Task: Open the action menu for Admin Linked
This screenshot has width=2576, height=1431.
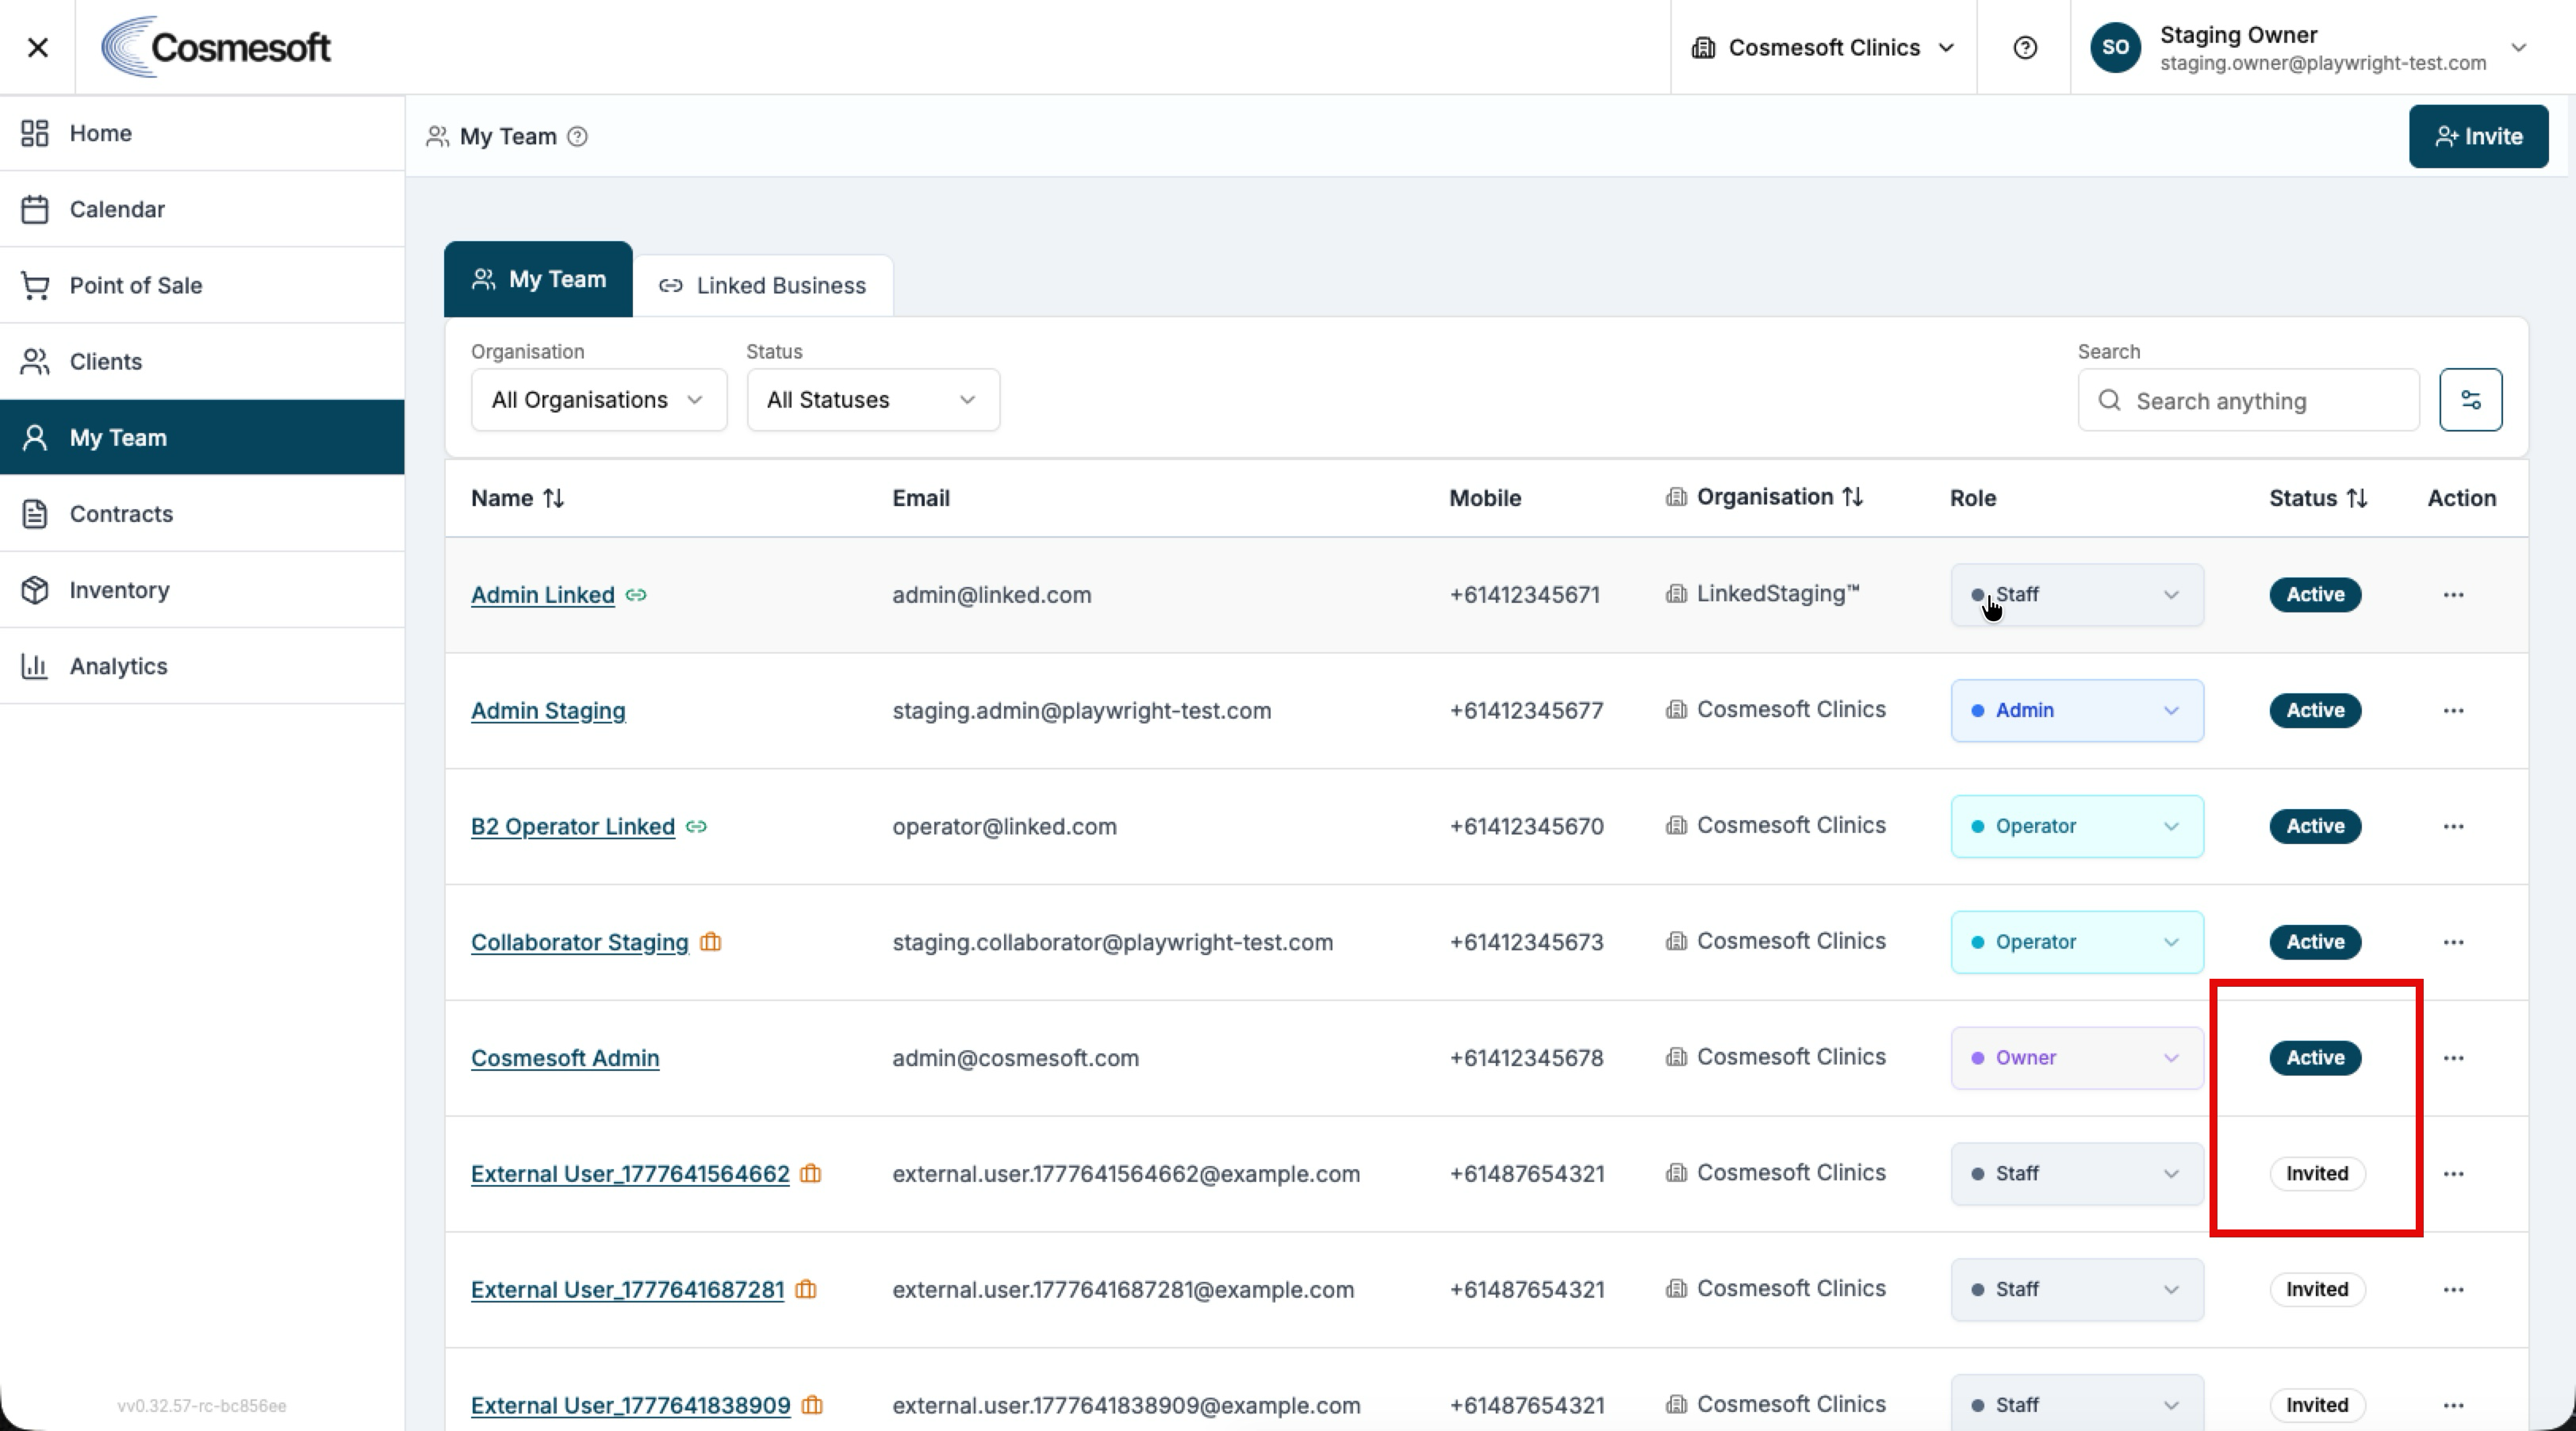Action: 2453,595
